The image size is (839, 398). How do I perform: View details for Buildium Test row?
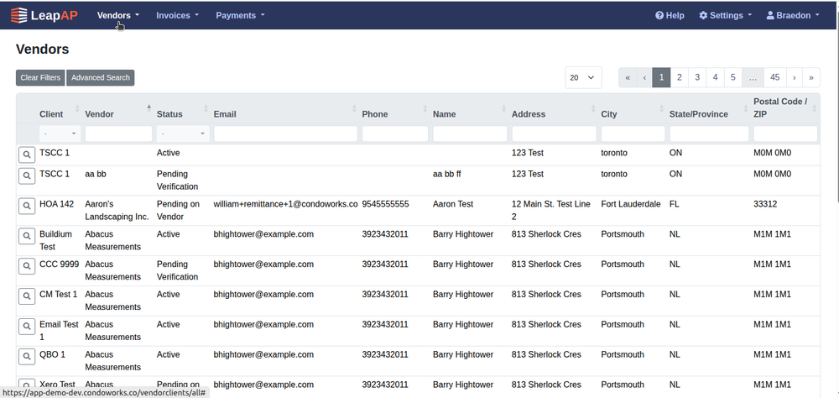pyautogui.click(x=27, y=236)
